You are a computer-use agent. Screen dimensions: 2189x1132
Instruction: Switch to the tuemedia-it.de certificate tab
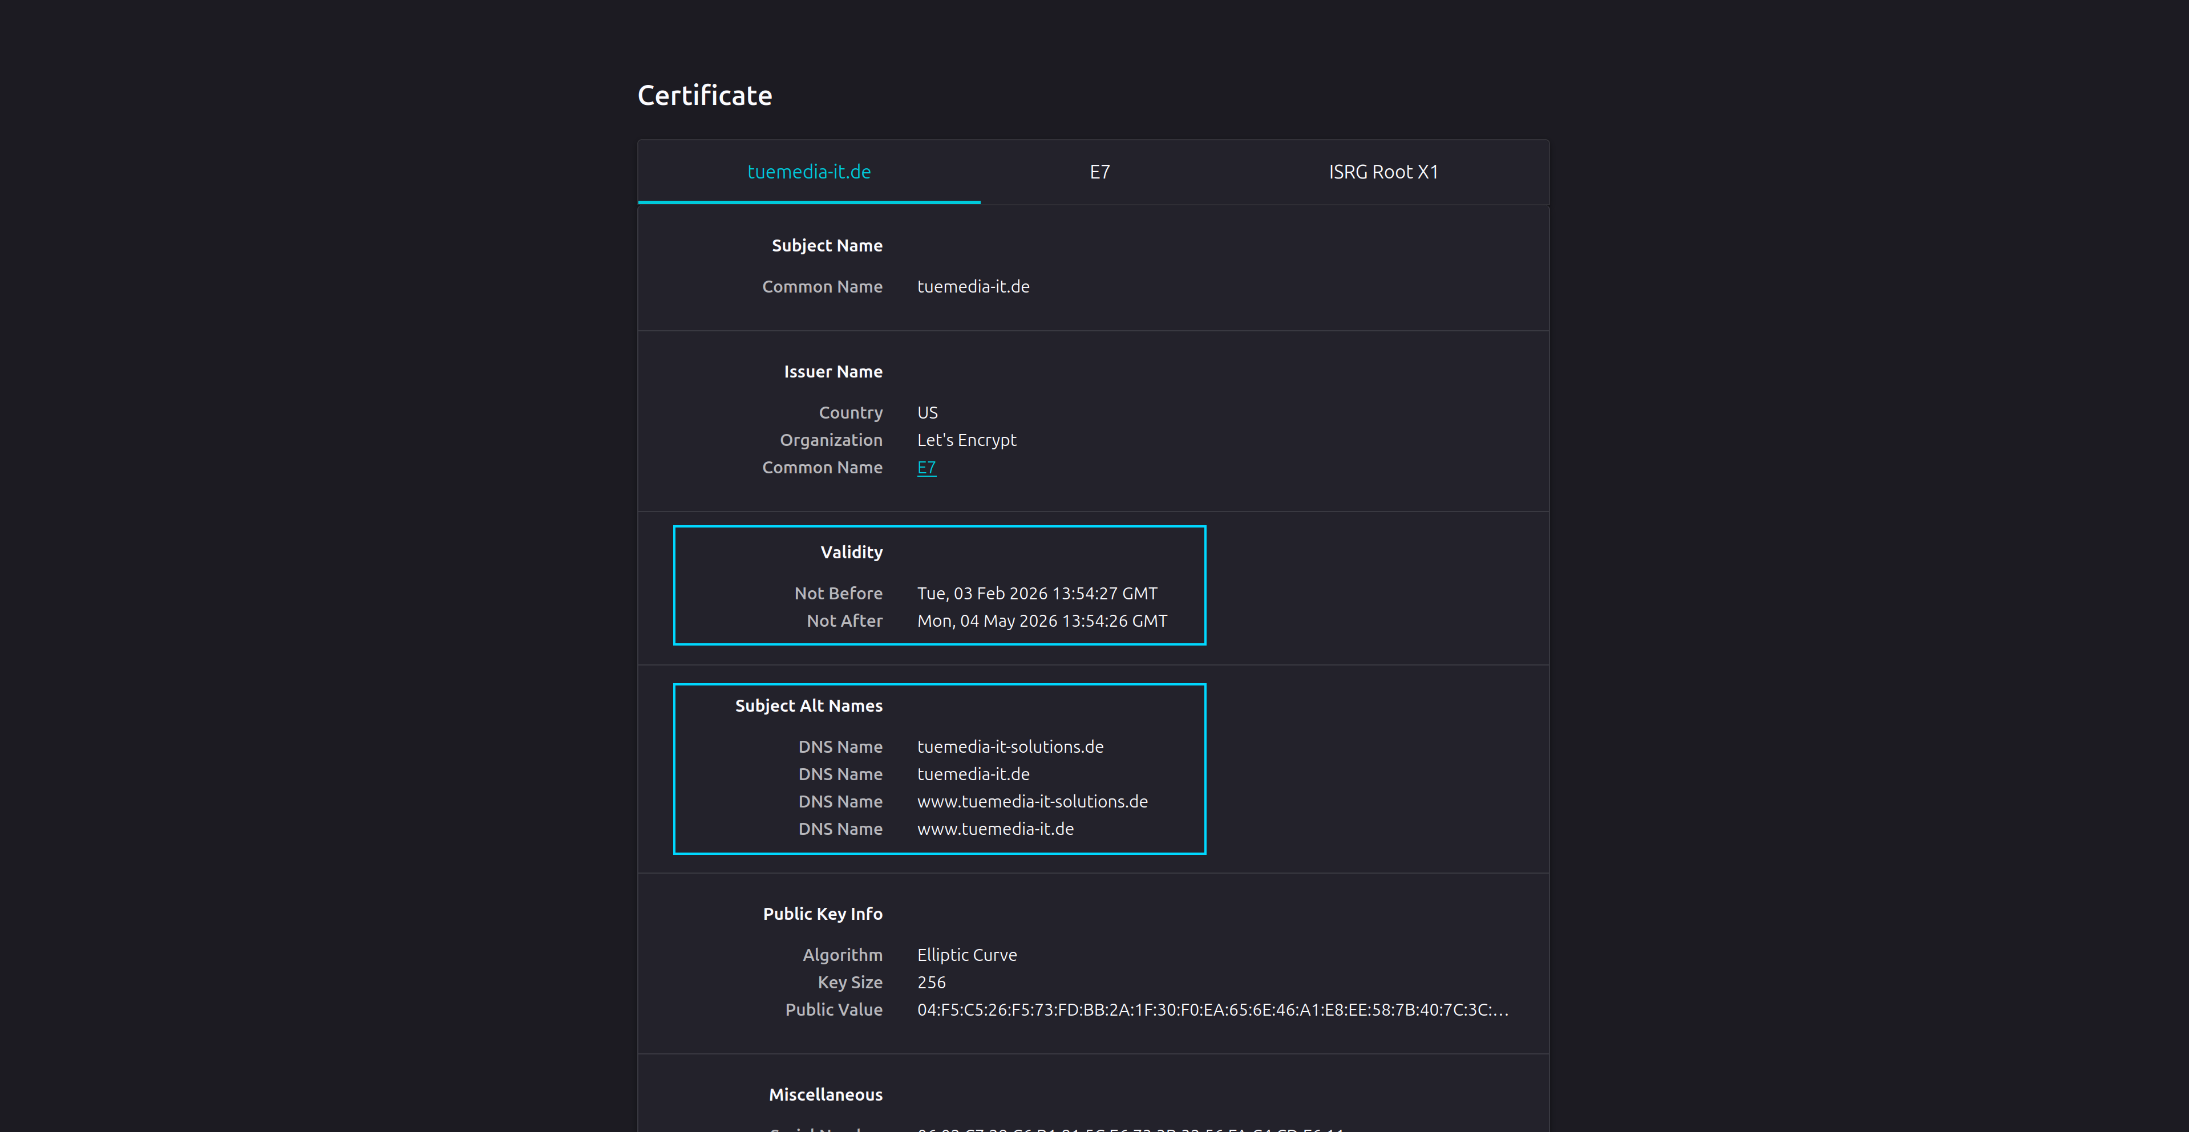(x=809, y=172)
